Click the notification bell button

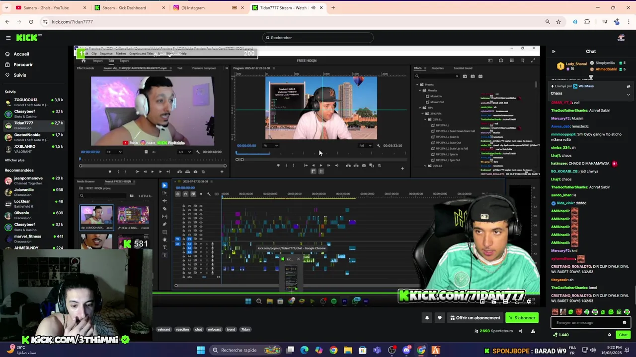[x=427, y=318]
